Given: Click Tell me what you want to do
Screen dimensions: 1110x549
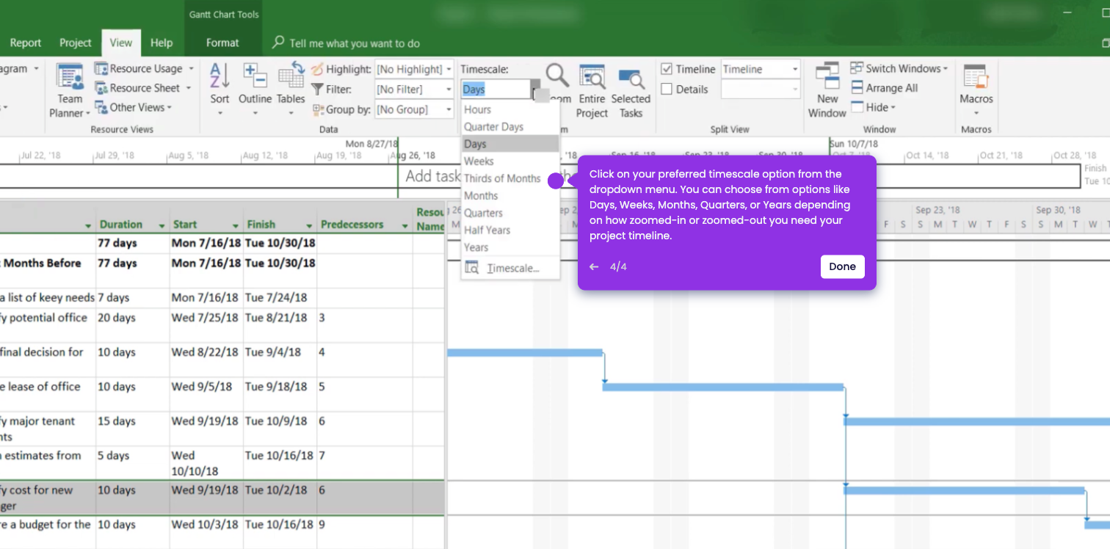Looking at the screenshot, I should point(355,43).
